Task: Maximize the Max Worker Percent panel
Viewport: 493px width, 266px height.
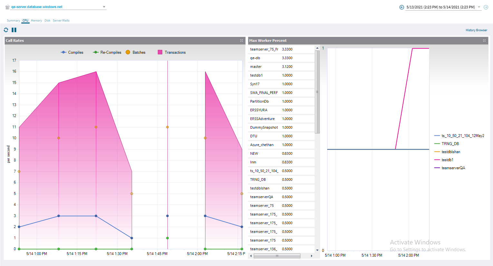Action: [484, 41]
